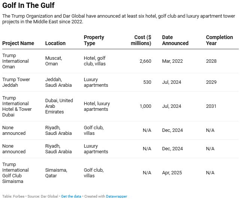Click the "Get the data" link
This screenshot has height=204, width=241.
(x=71, y=196)
